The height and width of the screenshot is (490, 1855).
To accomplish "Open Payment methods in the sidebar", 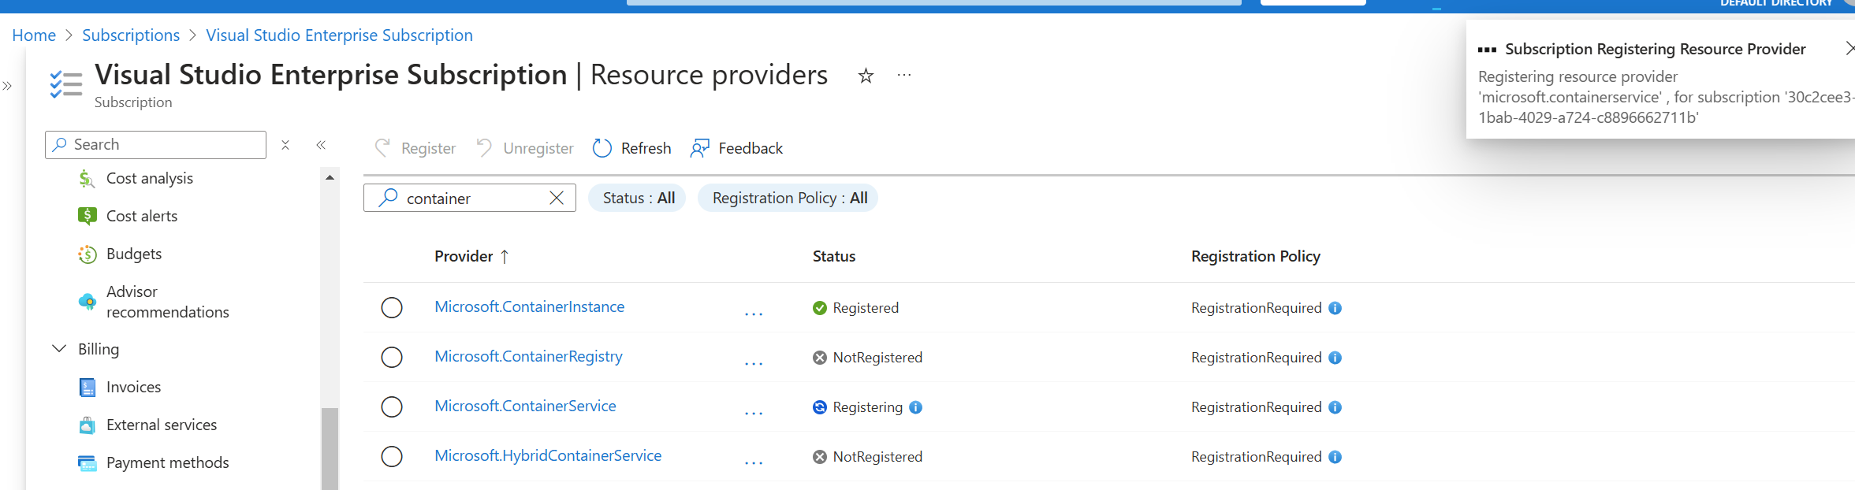I will [168, 462].
